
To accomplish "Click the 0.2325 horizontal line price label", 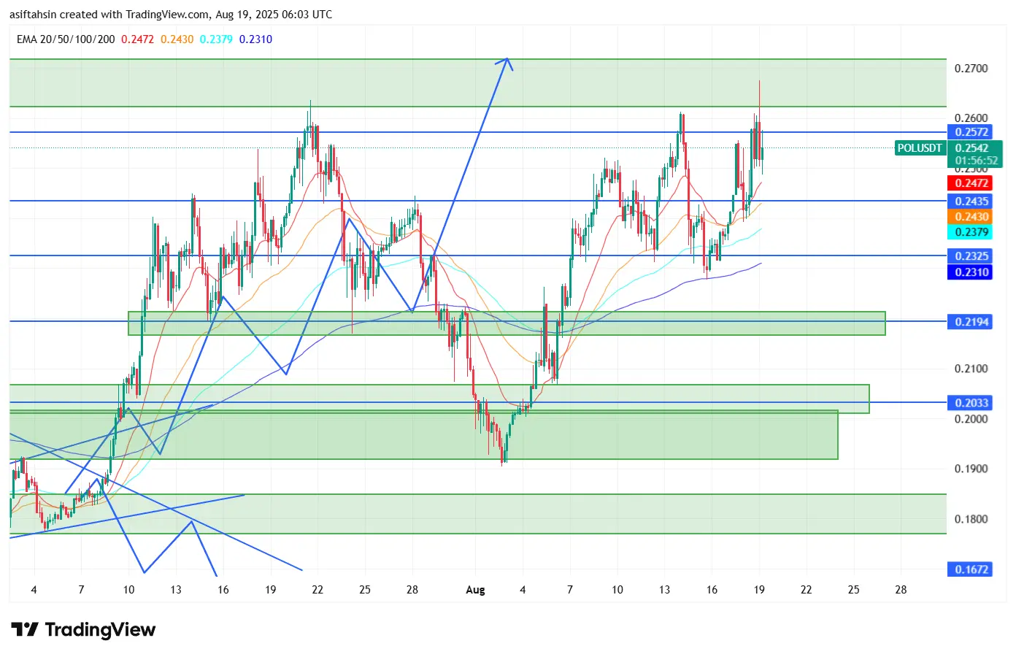I will (970, 256).
